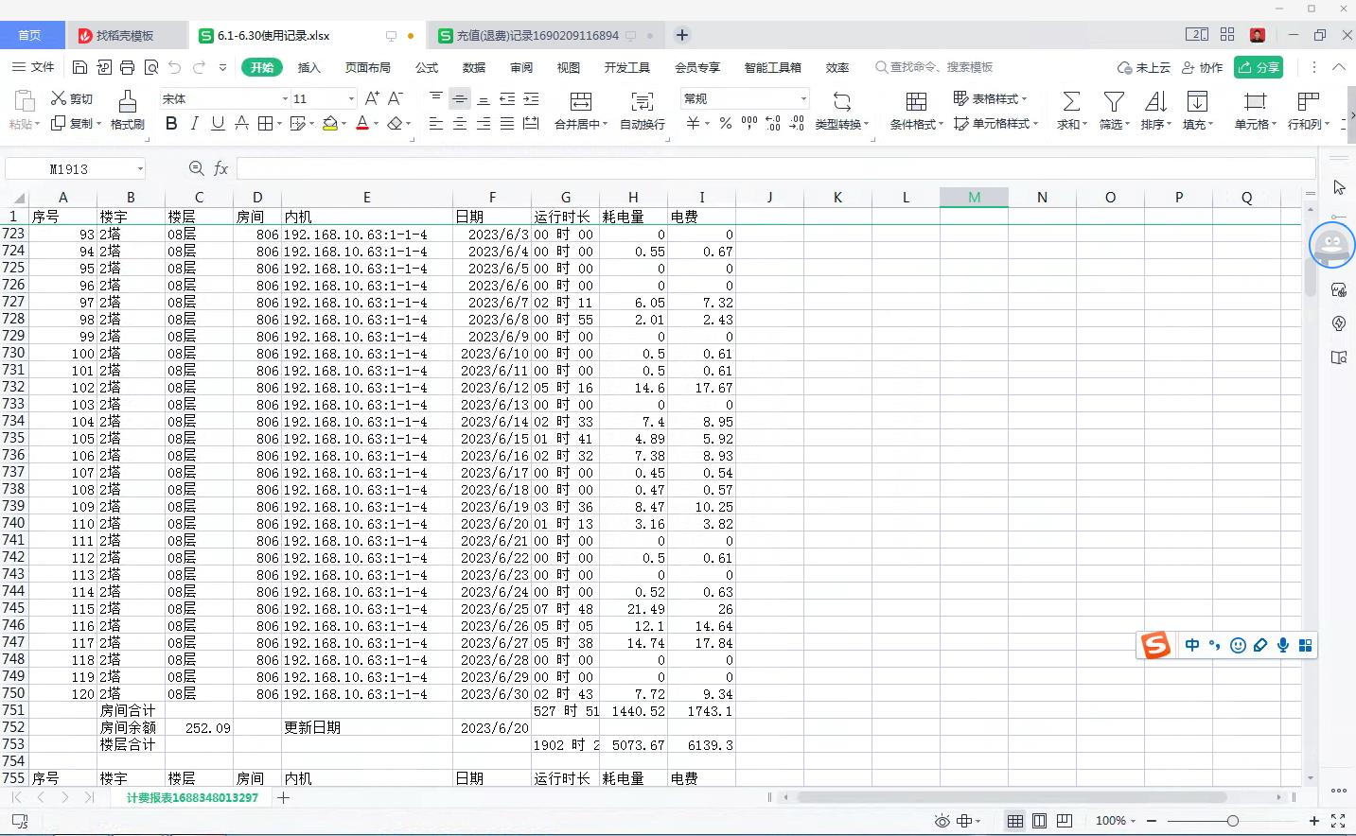
Task: Click the AutoSum (求和) icon
Action: click(x=1071, y=101)
